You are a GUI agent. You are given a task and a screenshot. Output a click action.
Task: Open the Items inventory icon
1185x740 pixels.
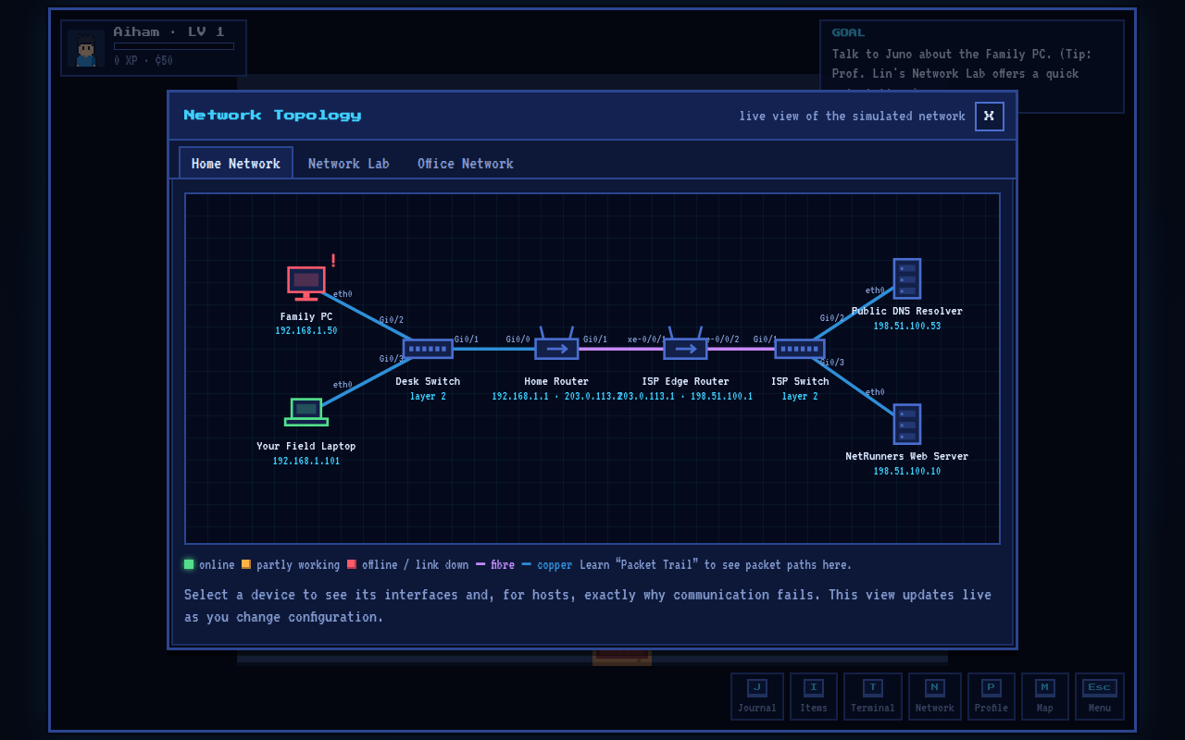click(814, 697)
